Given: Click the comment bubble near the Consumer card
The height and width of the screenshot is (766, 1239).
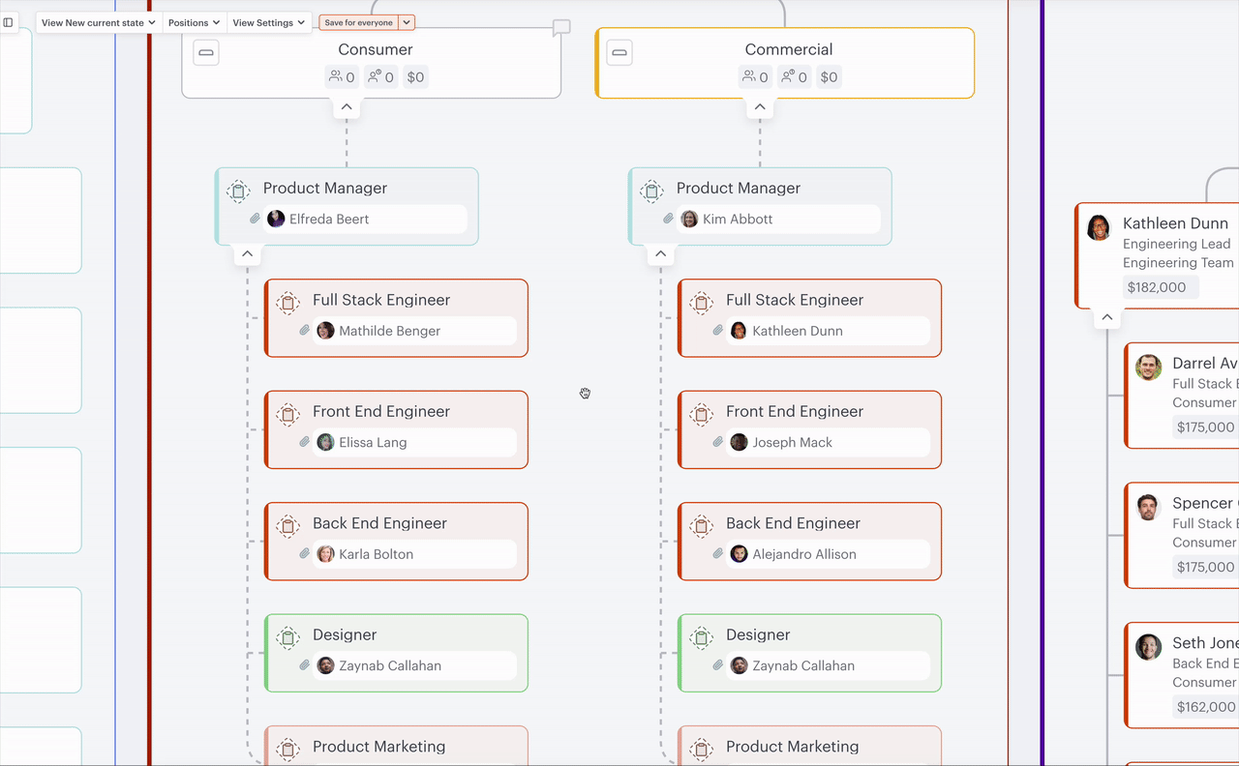Looking at the screenshot, I should (x=560, y=27).
